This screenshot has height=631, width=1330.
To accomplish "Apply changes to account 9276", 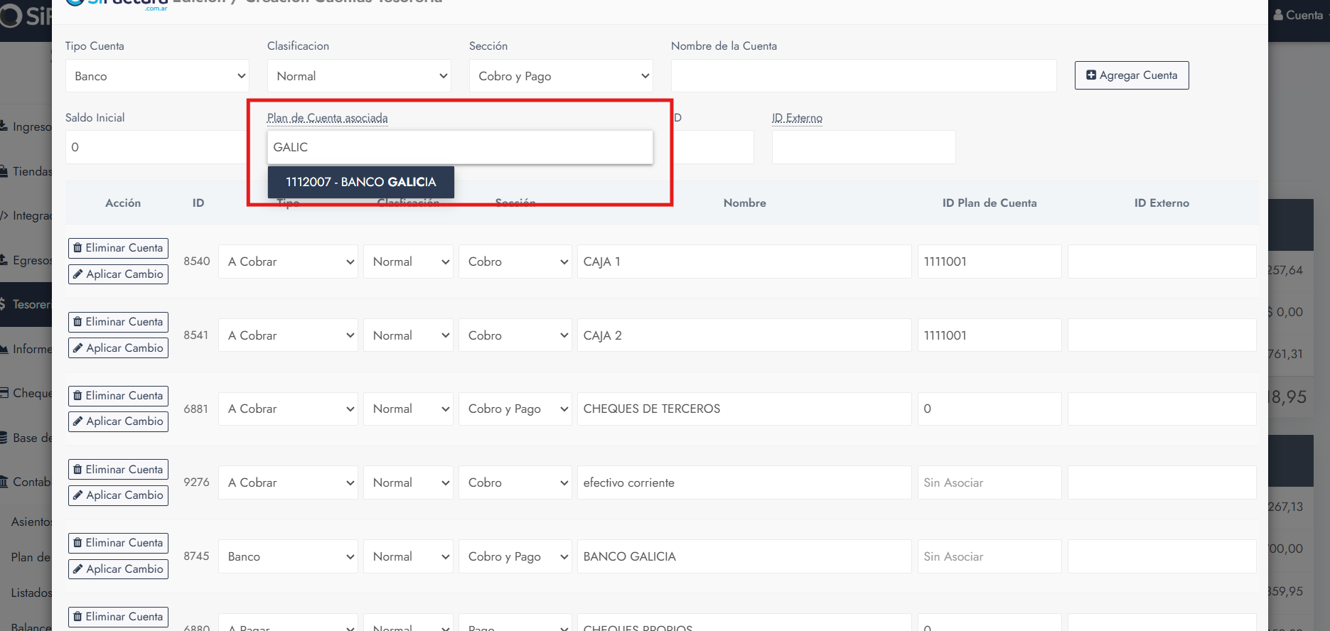I will [118, 495].
